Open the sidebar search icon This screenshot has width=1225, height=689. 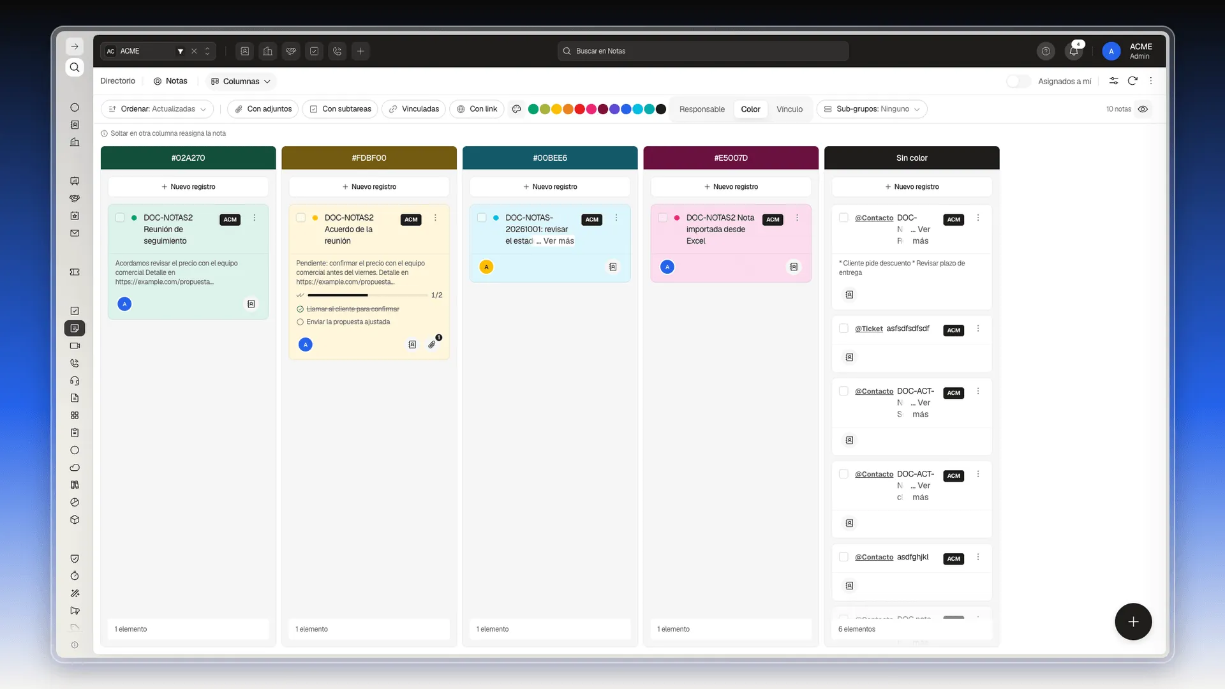pos(75,68)
